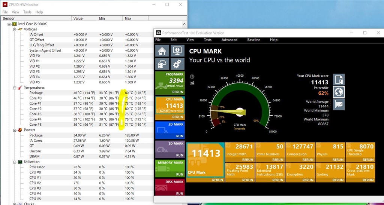Collapse the Voltages tree node
Viewport: 384px width, 205px height.
pyautogui.click(x=15, y=29)
